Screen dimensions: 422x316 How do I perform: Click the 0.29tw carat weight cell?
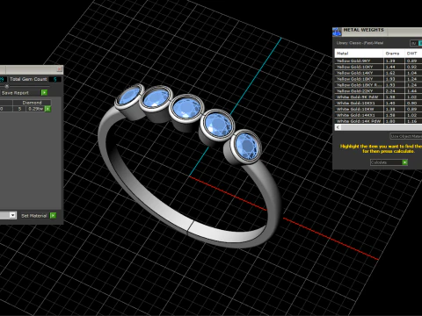pos(35,109)
